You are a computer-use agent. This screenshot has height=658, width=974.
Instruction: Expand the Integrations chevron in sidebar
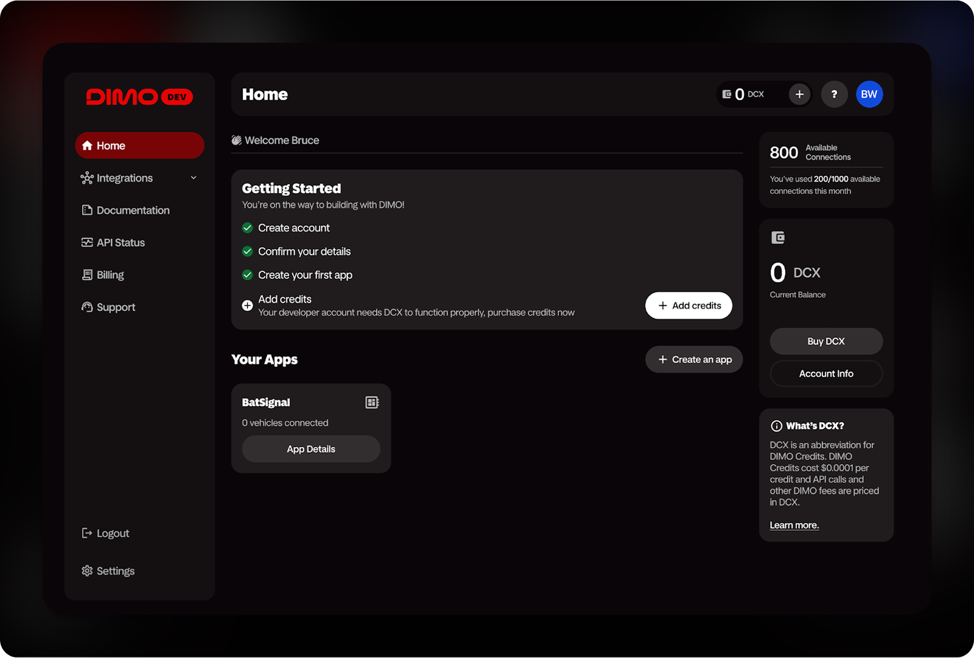194,178
